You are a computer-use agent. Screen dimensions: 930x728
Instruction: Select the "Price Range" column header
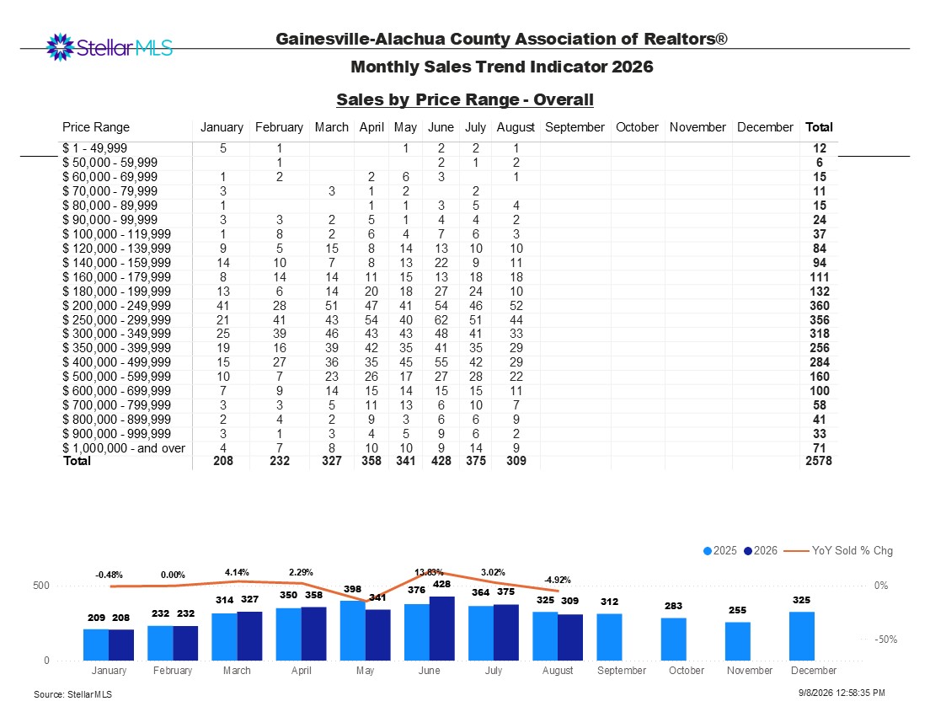(x=95, y=127)
